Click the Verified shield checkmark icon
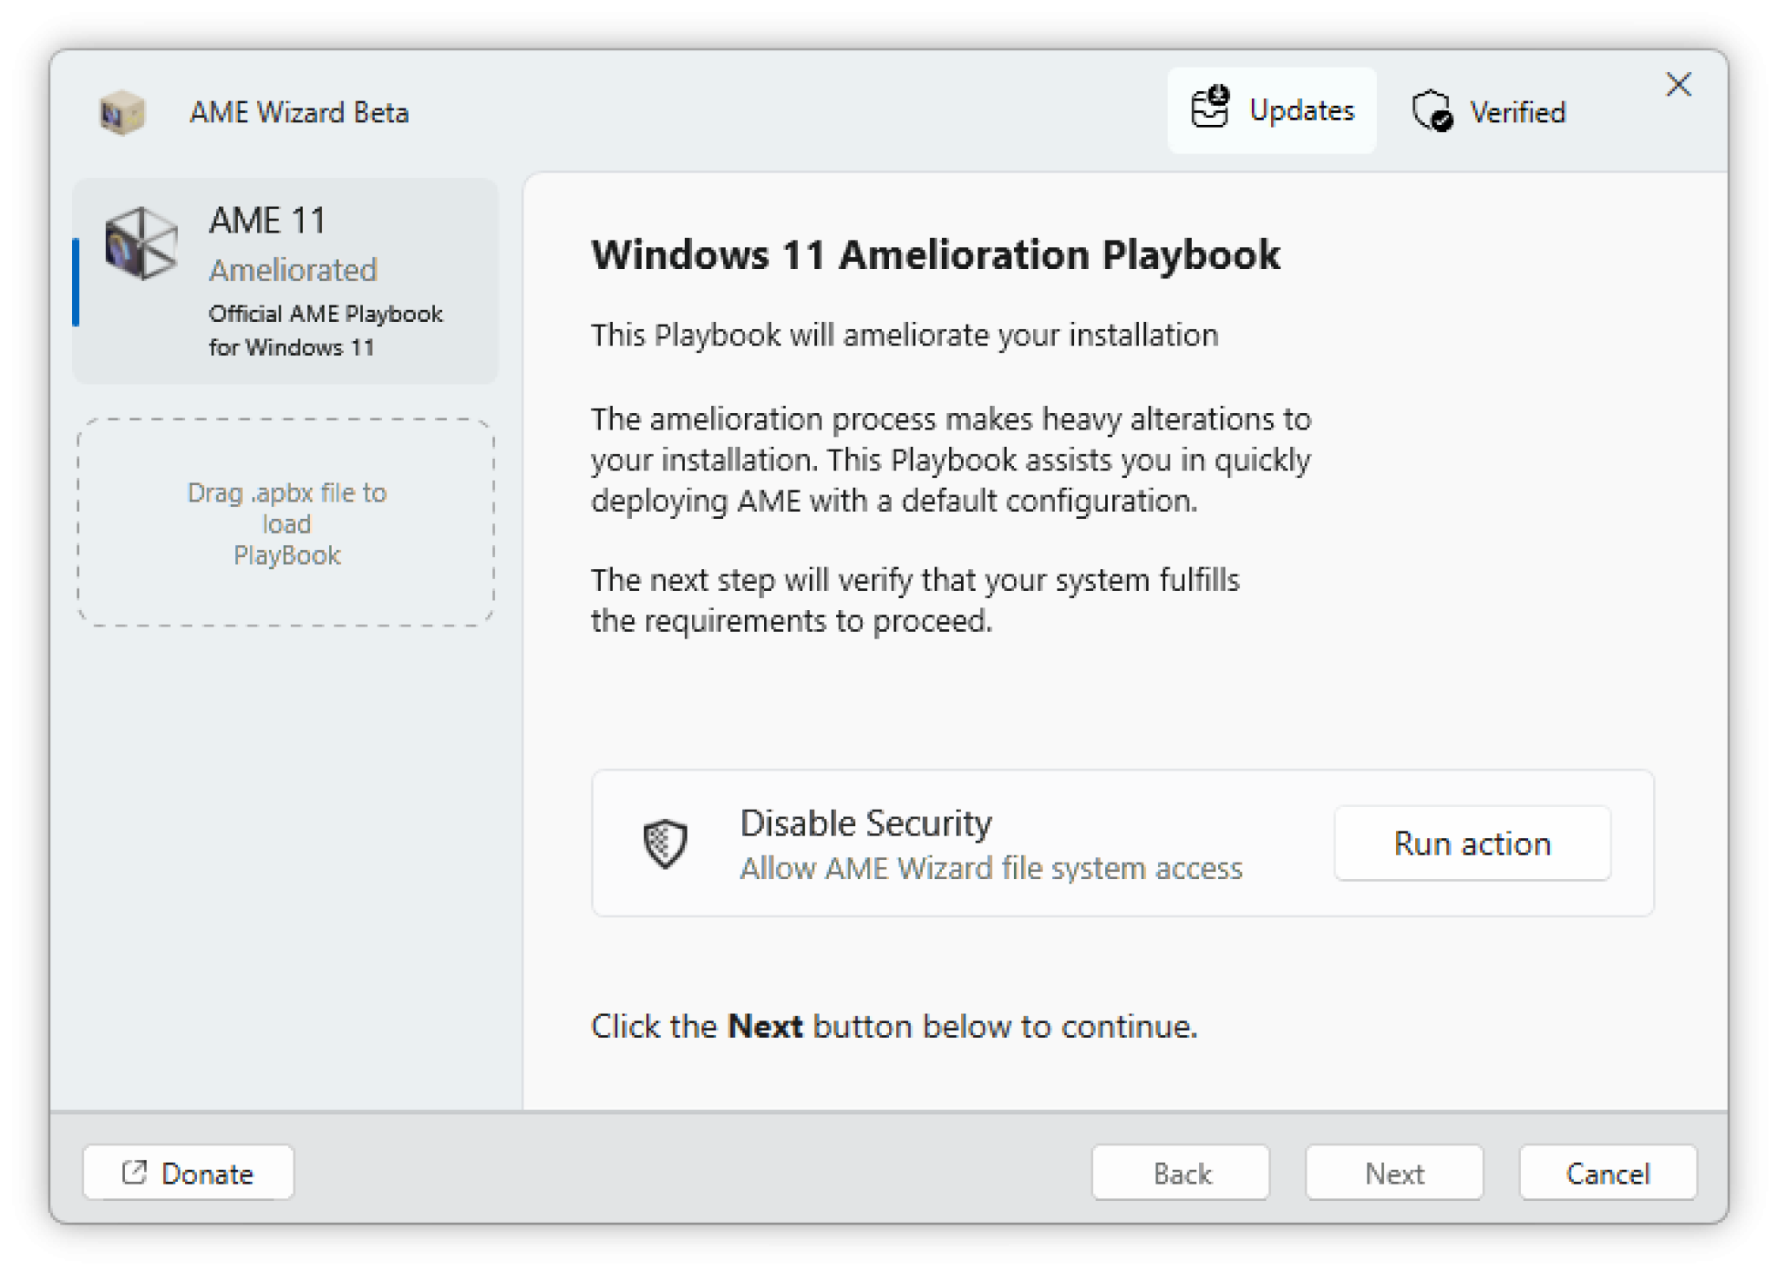The image size is (1778, 1273). (x=1432, y=111)
